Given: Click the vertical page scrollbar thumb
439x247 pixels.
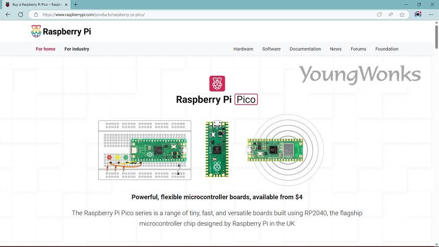Looking at the screenshot, I should (436, 37).
